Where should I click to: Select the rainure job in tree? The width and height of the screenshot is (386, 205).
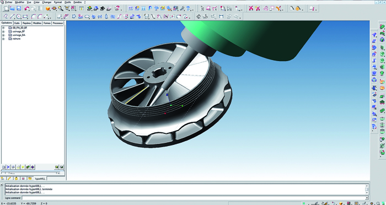16,39
